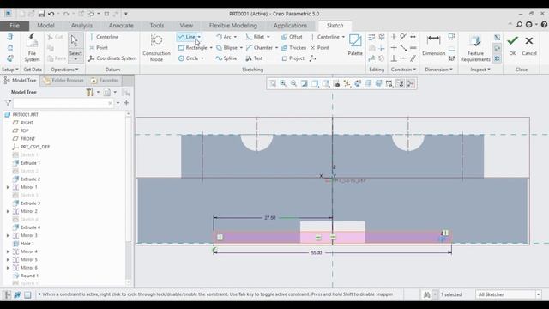The image size is (549, 309).
Task: Open Feature Requirements
Action: [475, 48]
